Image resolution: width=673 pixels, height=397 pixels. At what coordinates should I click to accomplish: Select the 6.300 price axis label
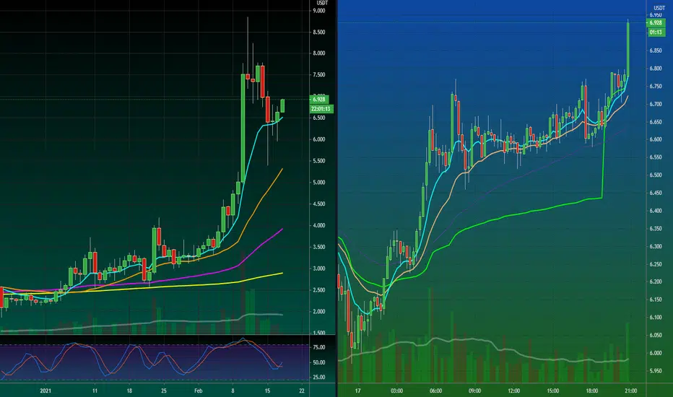pyautogui.click(x=656, y=247)
